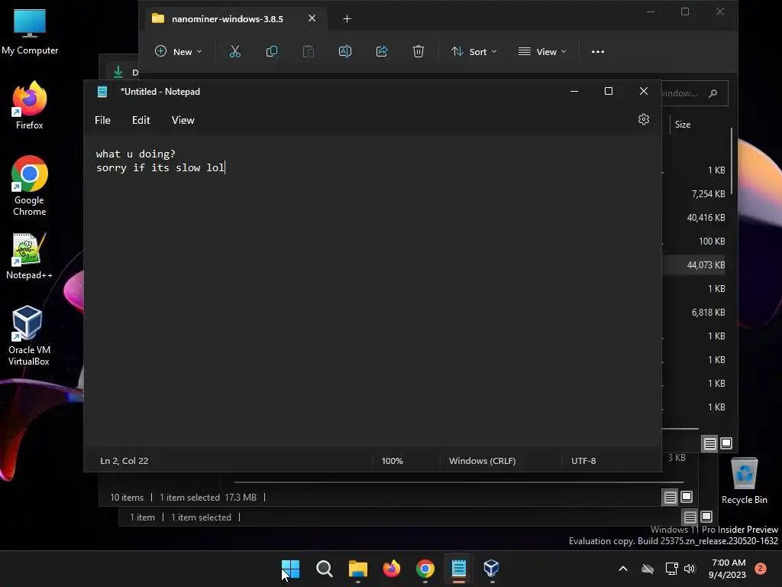
Task: Click details view button in the 1 item status bar
Action: coord(690,517)
